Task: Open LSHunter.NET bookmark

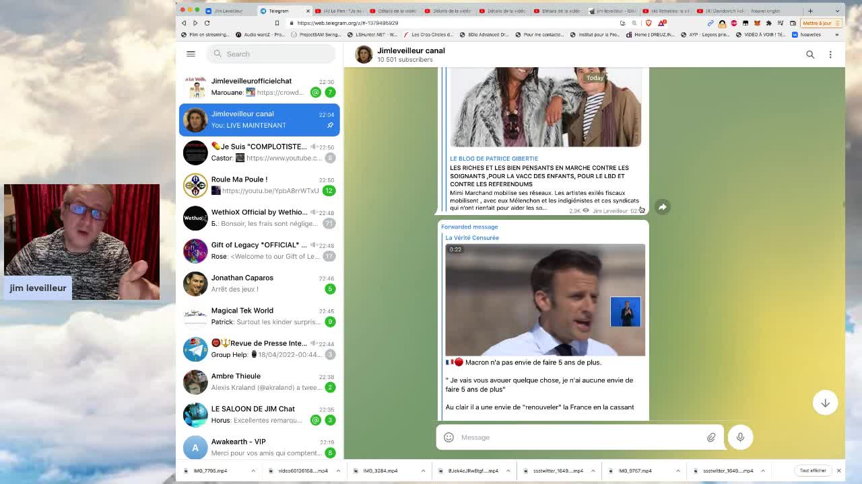Action: pyautogui.click(x=373, y=34)
